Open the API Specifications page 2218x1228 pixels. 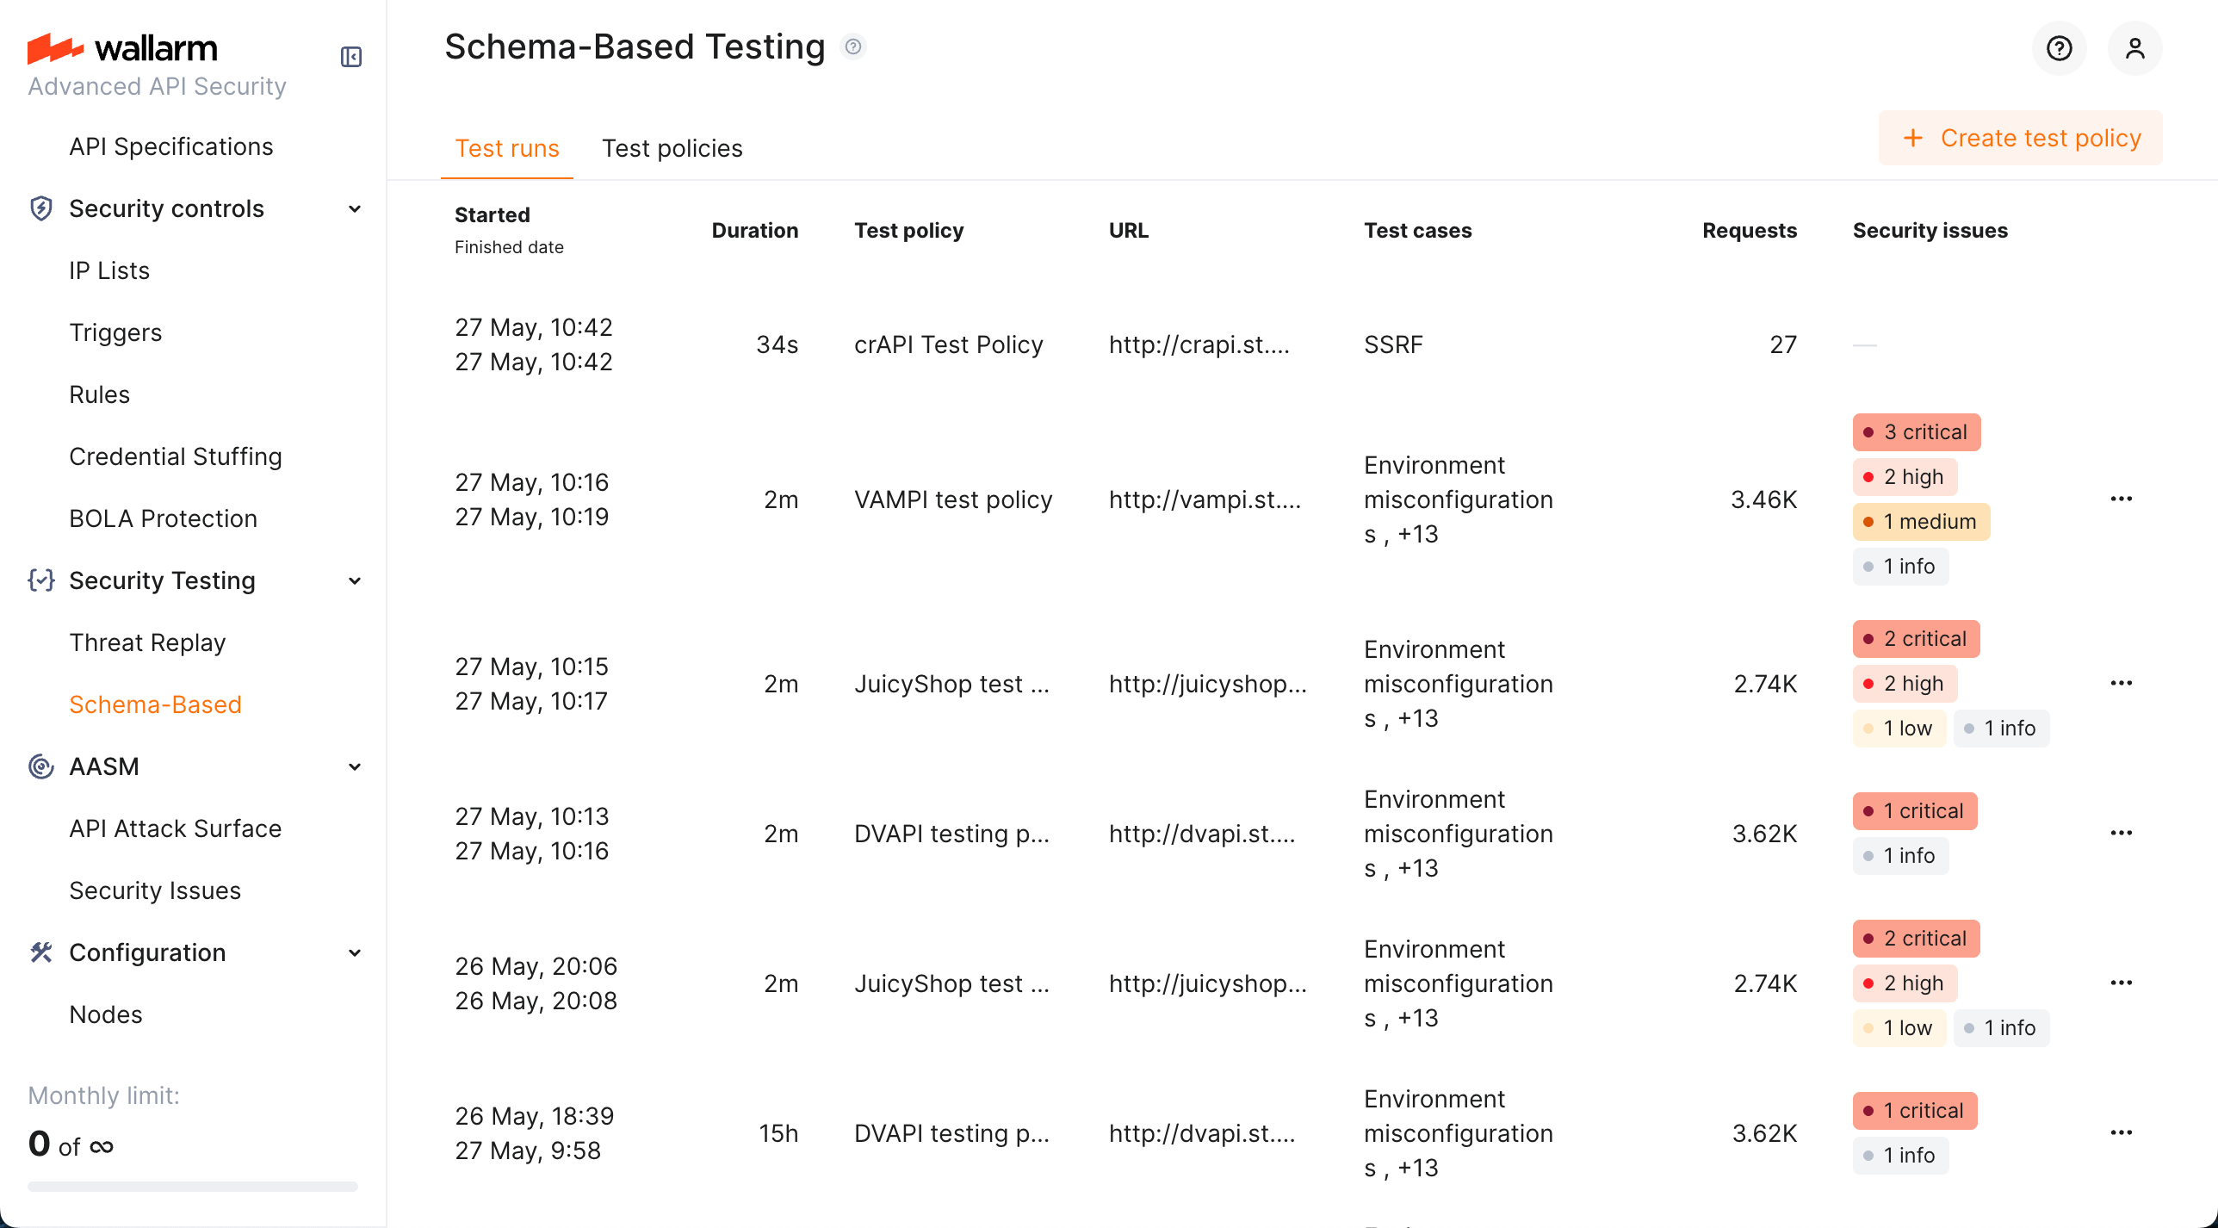(170, 146)
